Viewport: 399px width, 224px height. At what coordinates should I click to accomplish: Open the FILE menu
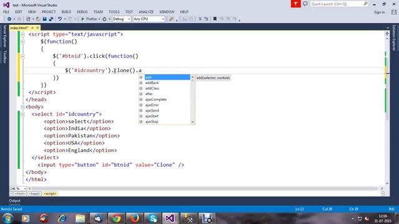point(6,12)
